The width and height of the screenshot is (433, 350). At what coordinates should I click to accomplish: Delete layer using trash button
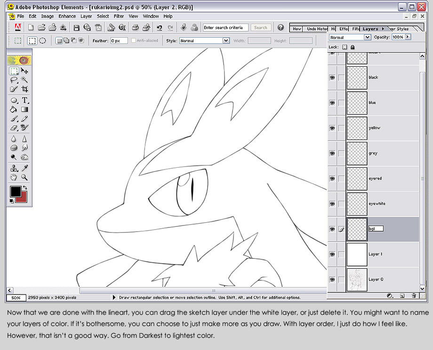click(414, 296)
